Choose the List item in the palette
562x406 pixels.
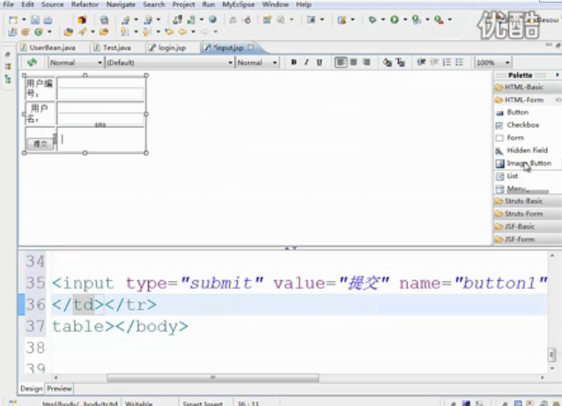pos(512,176)
